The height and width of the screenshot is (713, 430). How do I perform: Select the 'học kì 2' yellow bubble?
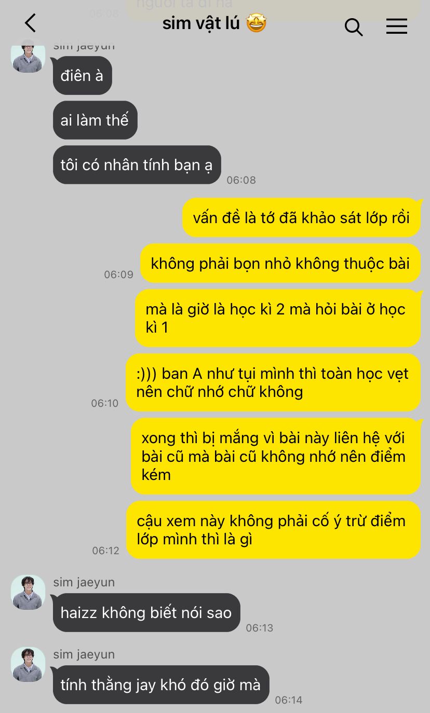278,318
